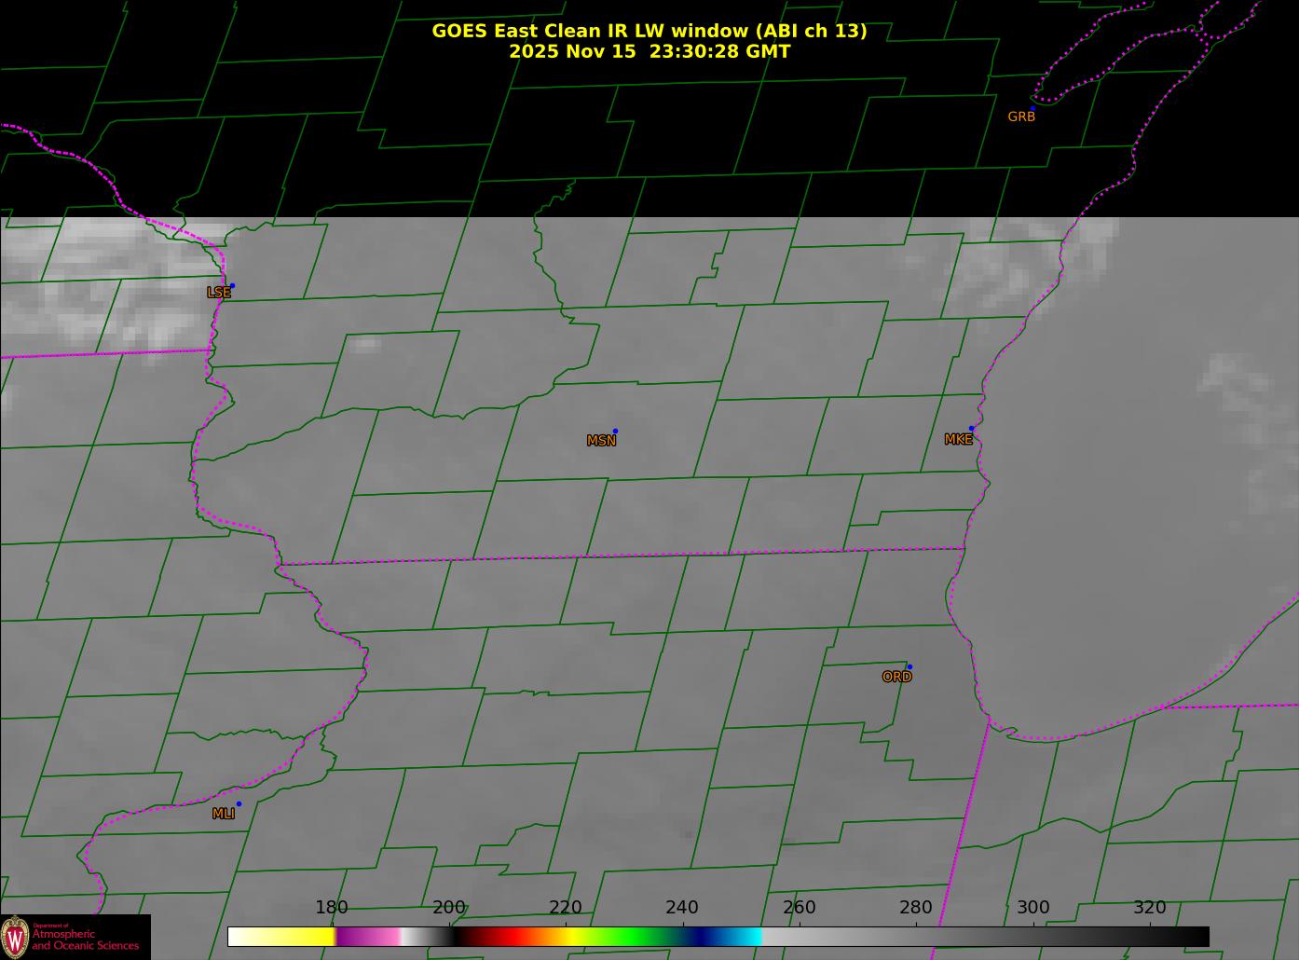The width and height of the screenshot is (1299, 960).
Task: Select the GRB station label
Action: pyautogui.click(x=1021, y=117)
